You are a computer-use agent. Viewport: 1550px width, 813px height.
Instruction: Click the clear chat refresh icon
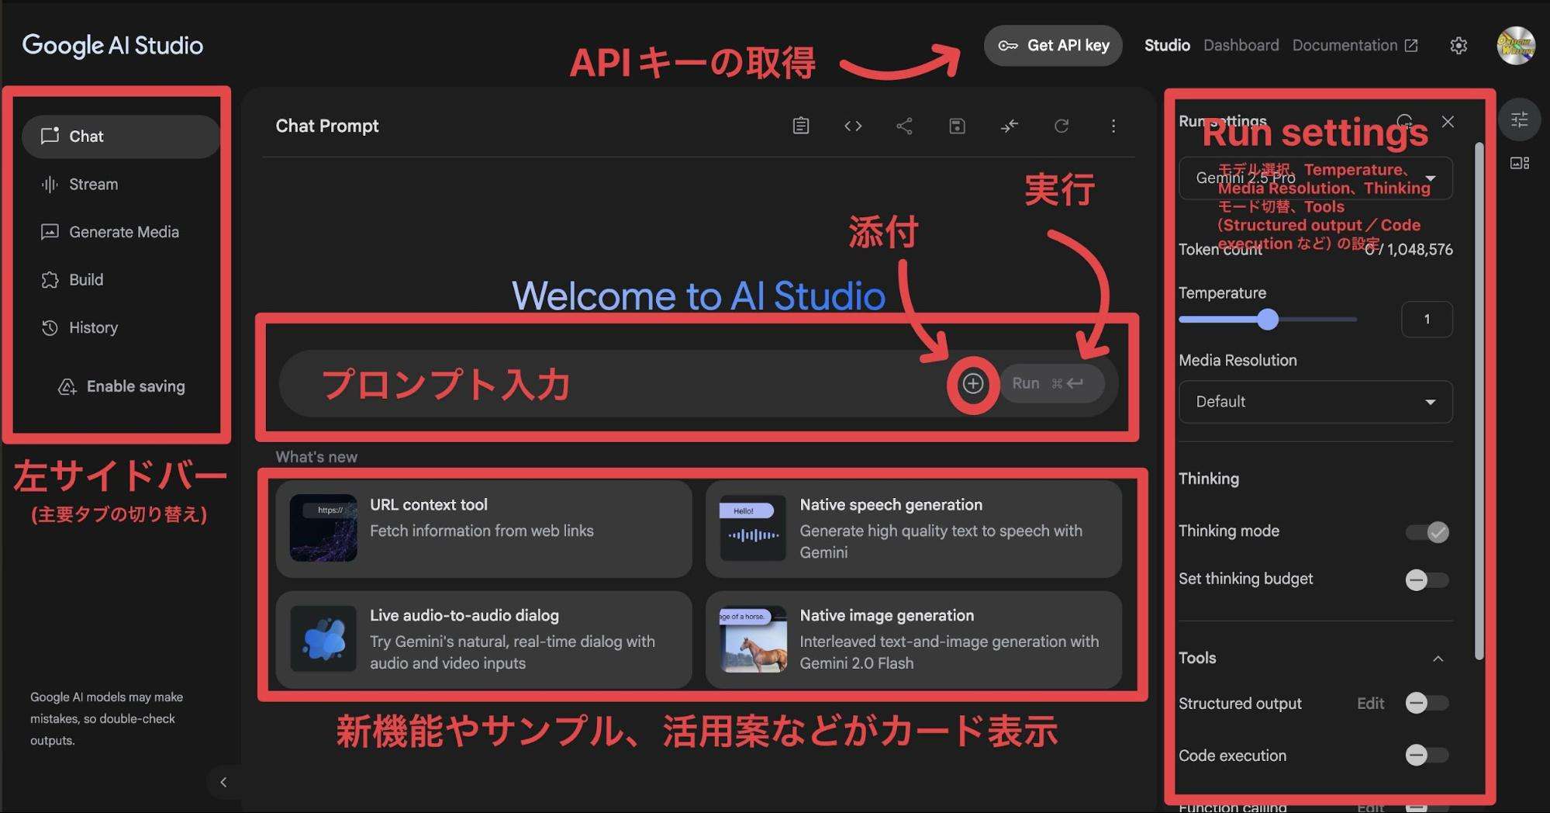click(1062, 126)
